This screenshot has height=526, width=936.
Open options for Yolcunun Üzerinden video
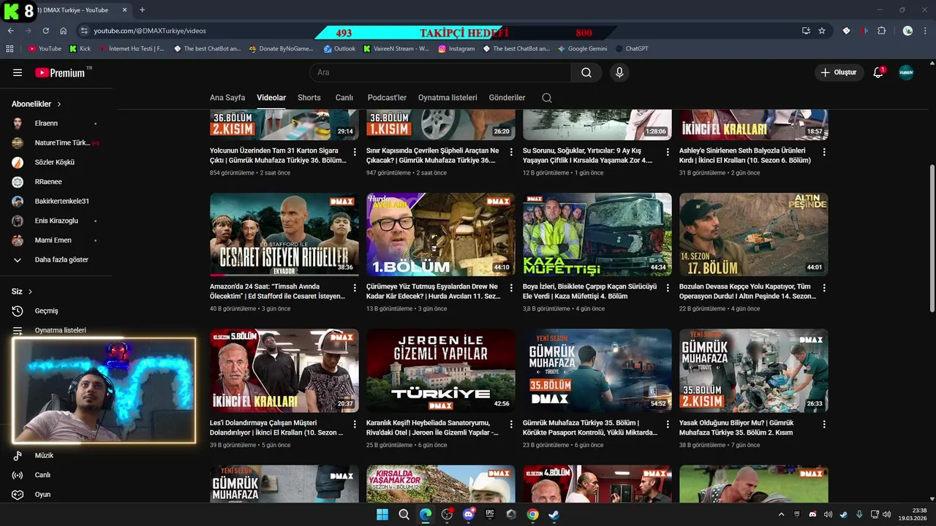355,152
